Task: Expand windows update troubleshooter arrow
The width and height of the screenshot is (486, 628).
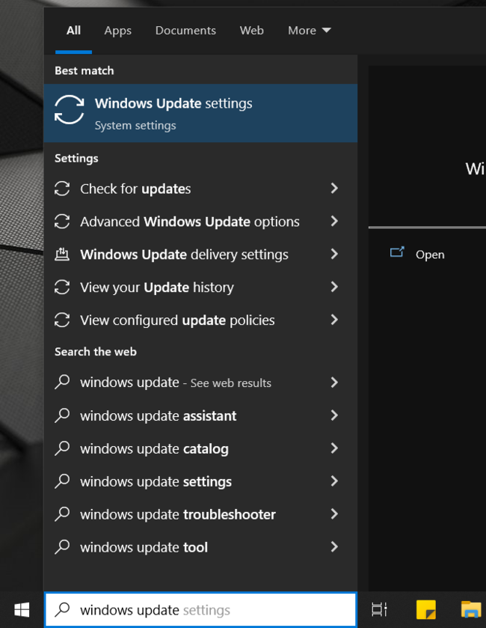Action: tap(334, 514)
